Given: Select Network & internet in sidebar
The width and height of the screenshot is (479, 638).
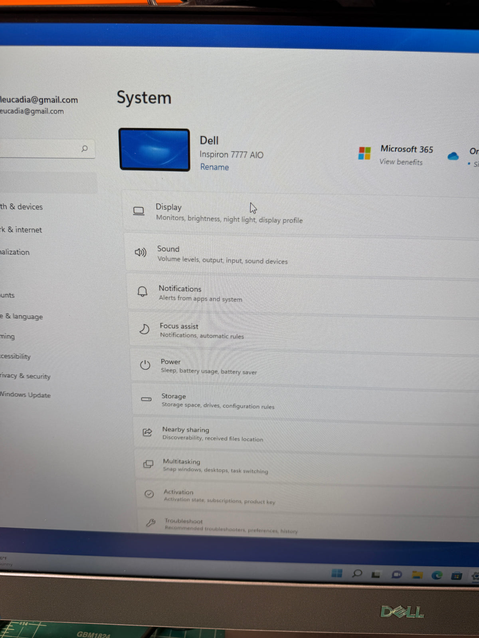Looking at the screenshot, I should tap(21, 230).
